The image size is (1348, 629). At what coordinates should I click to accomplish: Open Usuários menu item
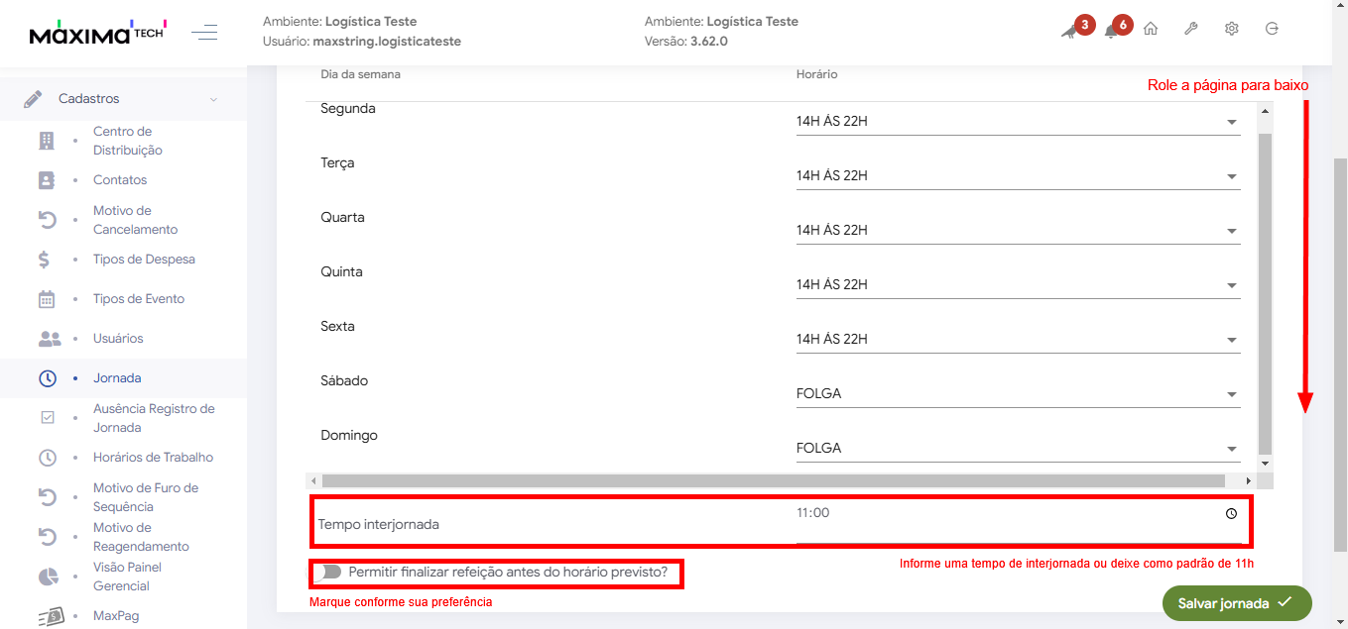point(118,339)
